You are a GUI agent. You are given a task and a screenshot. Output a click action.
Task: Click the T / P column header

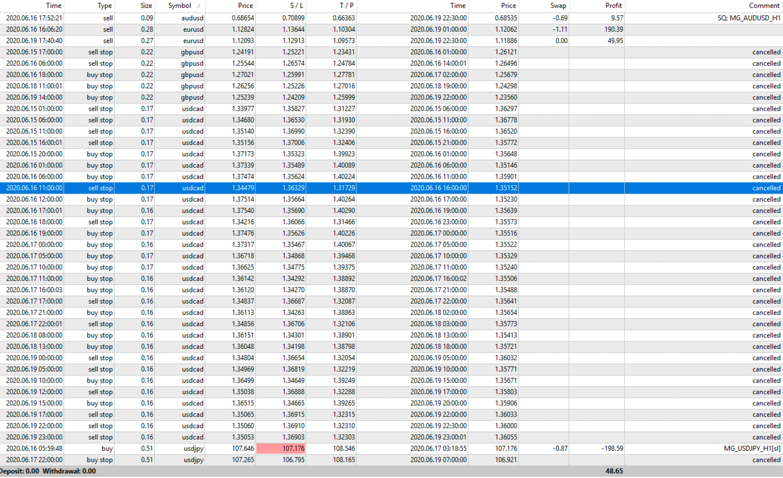347,6
